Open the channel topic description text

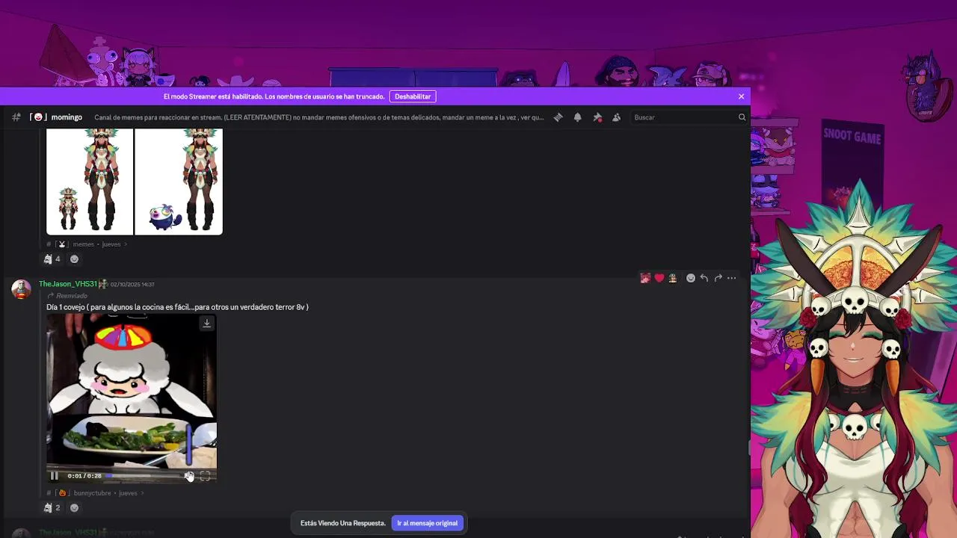pyautogui.click(x=319, y=117)
